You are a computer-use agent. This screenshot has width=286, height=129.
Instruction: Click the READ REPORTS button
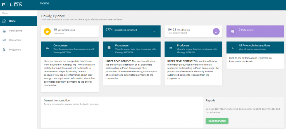[x=217, y=121]
